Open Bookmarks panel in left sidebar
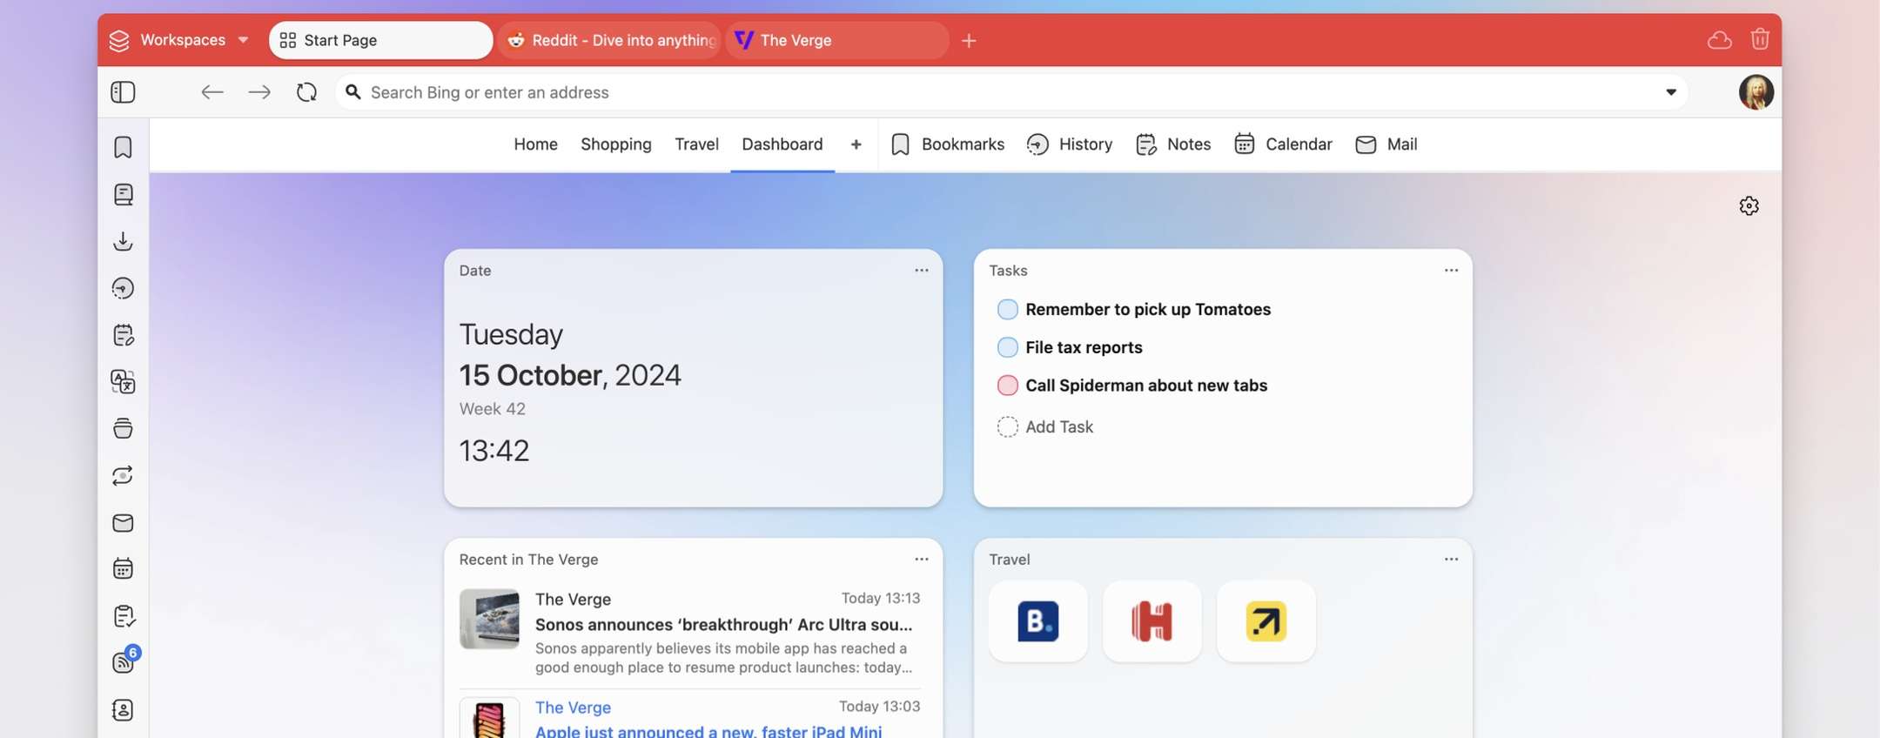This screenshot has height=738, width=1880. (x=123, y=147)
